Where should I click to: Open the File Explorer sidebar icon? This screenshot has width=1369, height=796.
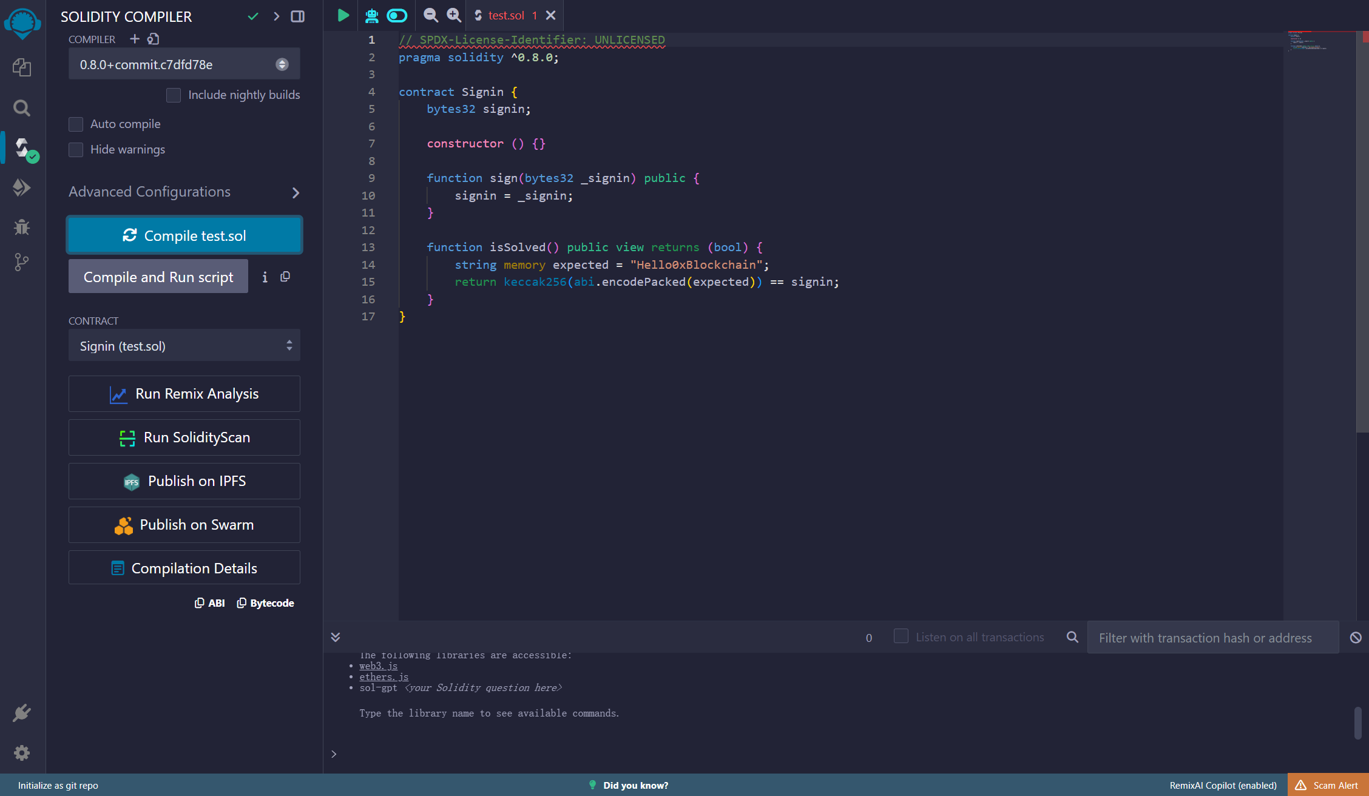(22, 67)
